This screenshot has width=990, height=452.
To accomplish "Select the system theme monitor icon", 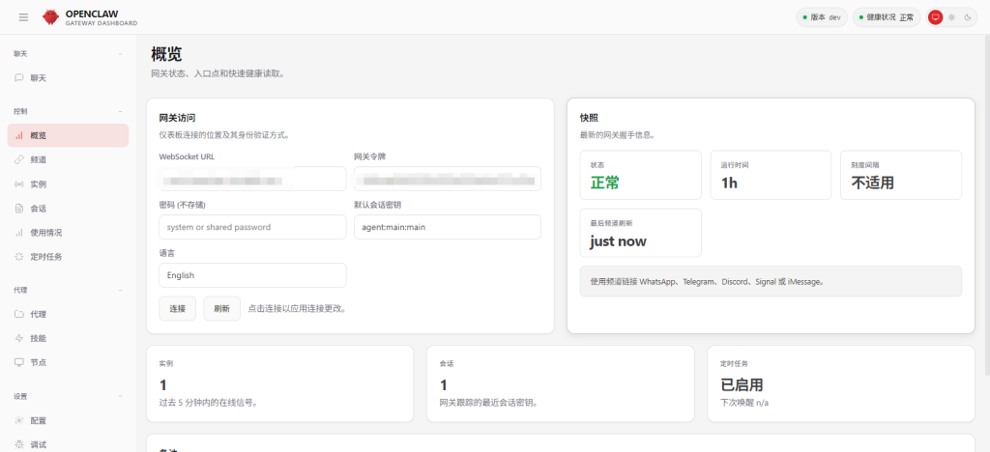I will 935,17.
